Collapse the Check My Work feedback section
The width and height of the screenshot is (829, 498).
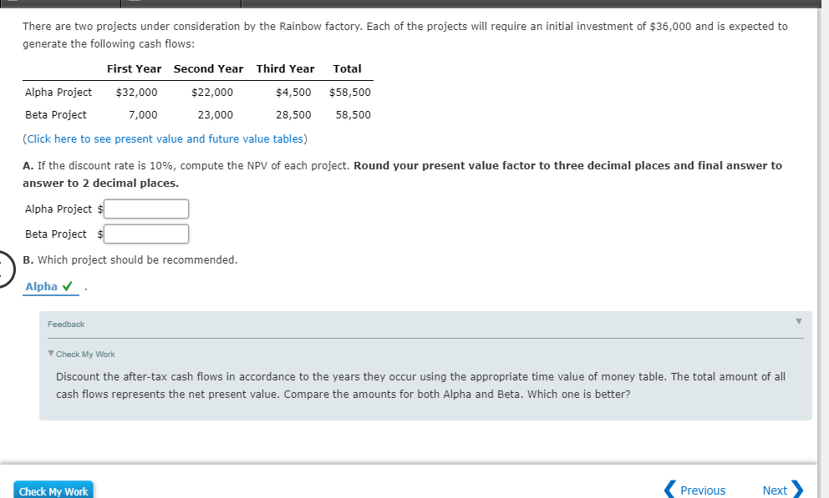pos(52,354)
